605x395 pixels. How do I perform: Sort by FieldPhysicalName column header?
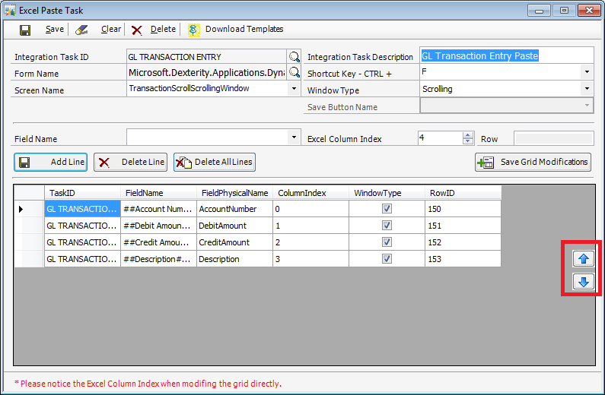click(234, 193)
